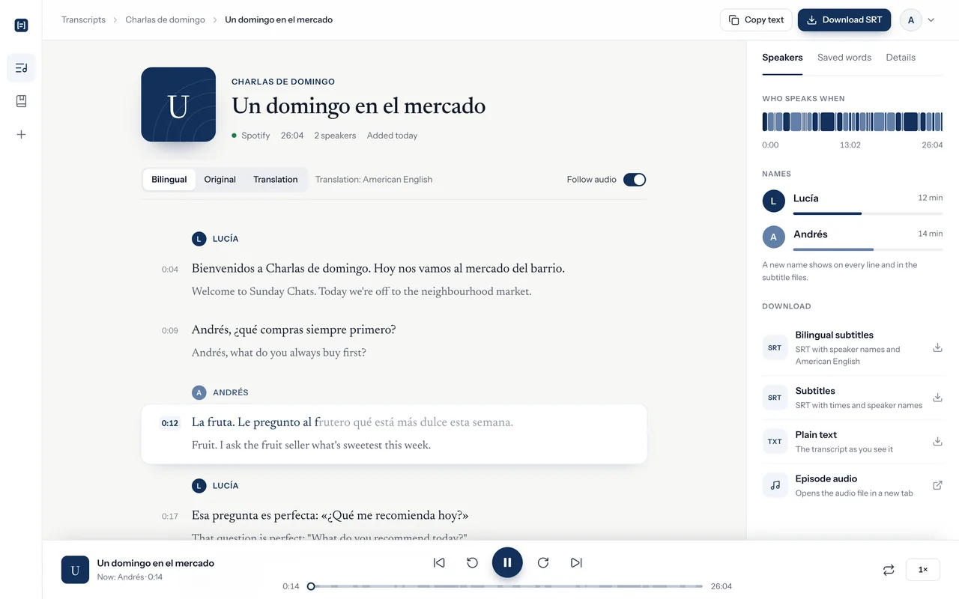959x599 pixels.
Task: Download Bilingual subtitles SRT file icon
Action: tap(937, 347)
